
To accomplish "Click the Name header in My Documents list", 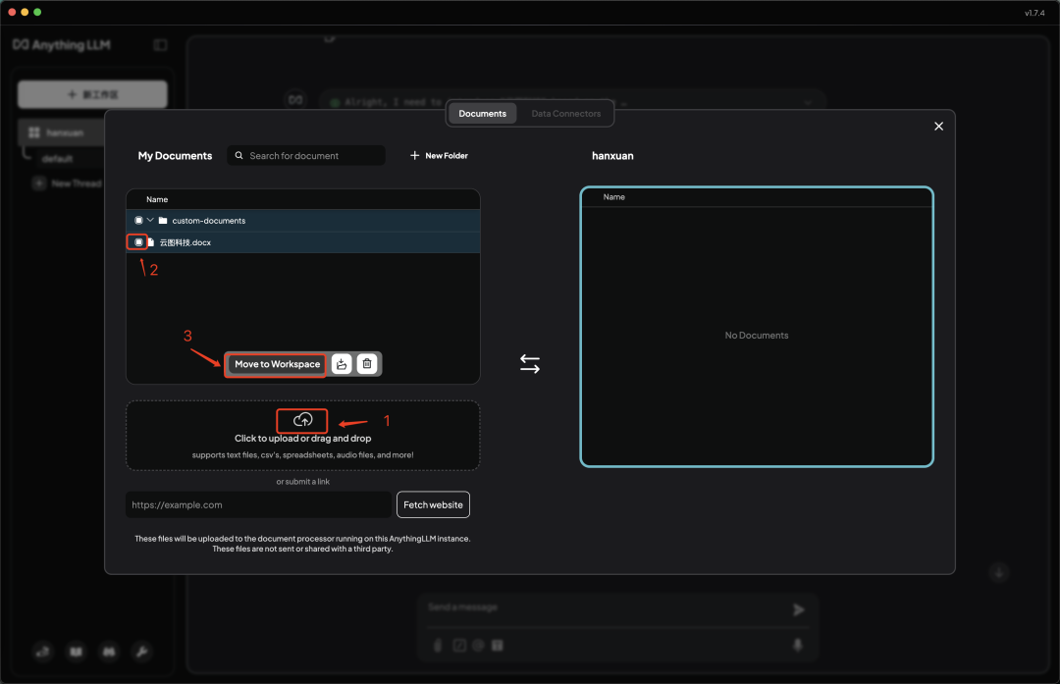I will tap(157, 199).
